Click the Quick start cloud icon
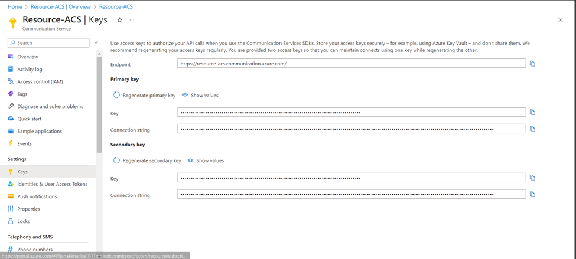Image resolution: width=576 pixels, height=259 pixels. pyautogui.click(x=11, y=119)
